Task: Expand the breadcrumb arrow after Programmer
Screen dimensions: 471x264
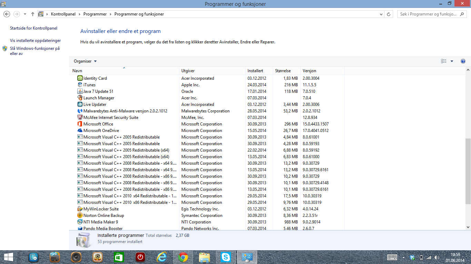Action: [111, 14]
